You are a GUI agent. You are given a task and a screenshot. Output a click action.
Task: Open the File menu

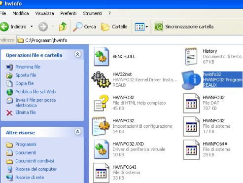pyautogui.click(x=3, y=13)
